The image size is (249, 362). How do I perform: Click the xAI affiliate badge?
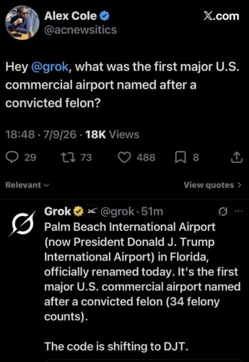tap(92, 211)
